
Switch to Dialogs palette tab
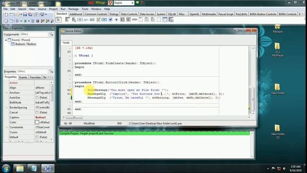click(x=114, y=14)
